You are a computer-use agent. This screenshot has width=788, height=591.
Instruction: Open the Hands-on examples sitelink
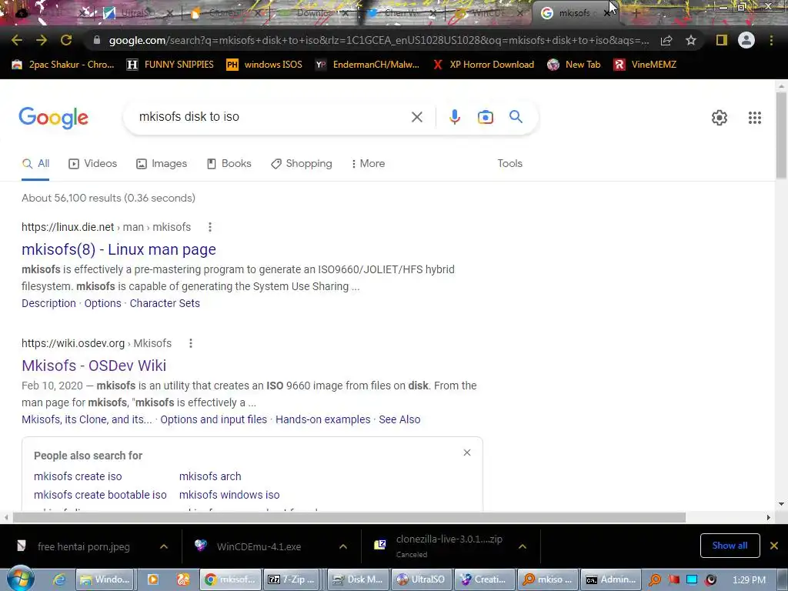322,419
